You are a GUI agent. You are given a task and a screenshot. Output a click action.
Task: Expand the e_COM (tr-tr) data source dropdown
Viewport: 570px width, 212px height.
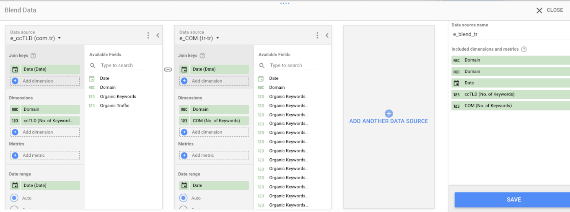(218, 38)
